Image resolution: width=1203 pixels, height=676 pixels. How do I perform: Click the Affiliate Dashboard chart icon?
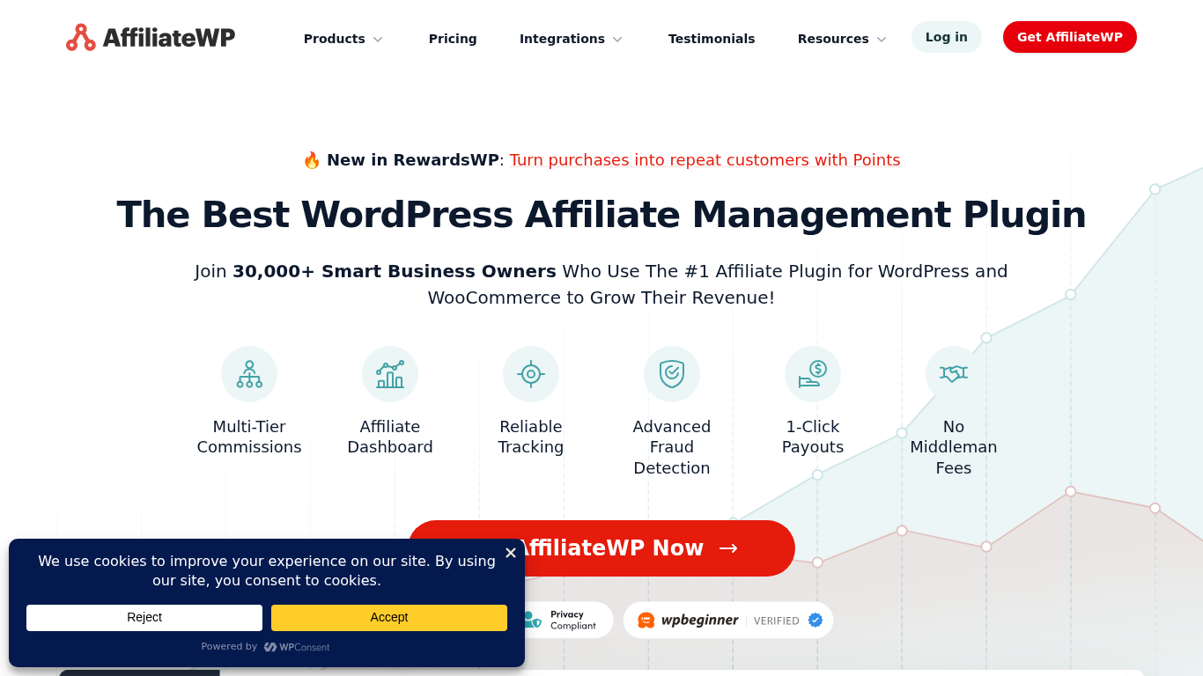pos(390,373)
